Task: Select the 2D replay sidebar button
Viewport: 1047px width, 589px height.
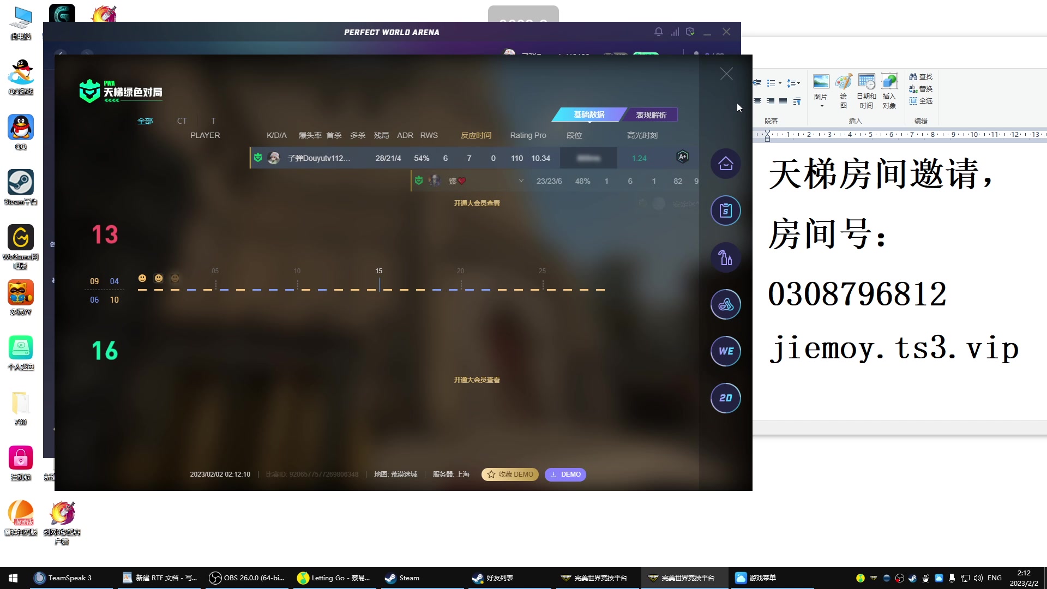Action: click(725, 398)
